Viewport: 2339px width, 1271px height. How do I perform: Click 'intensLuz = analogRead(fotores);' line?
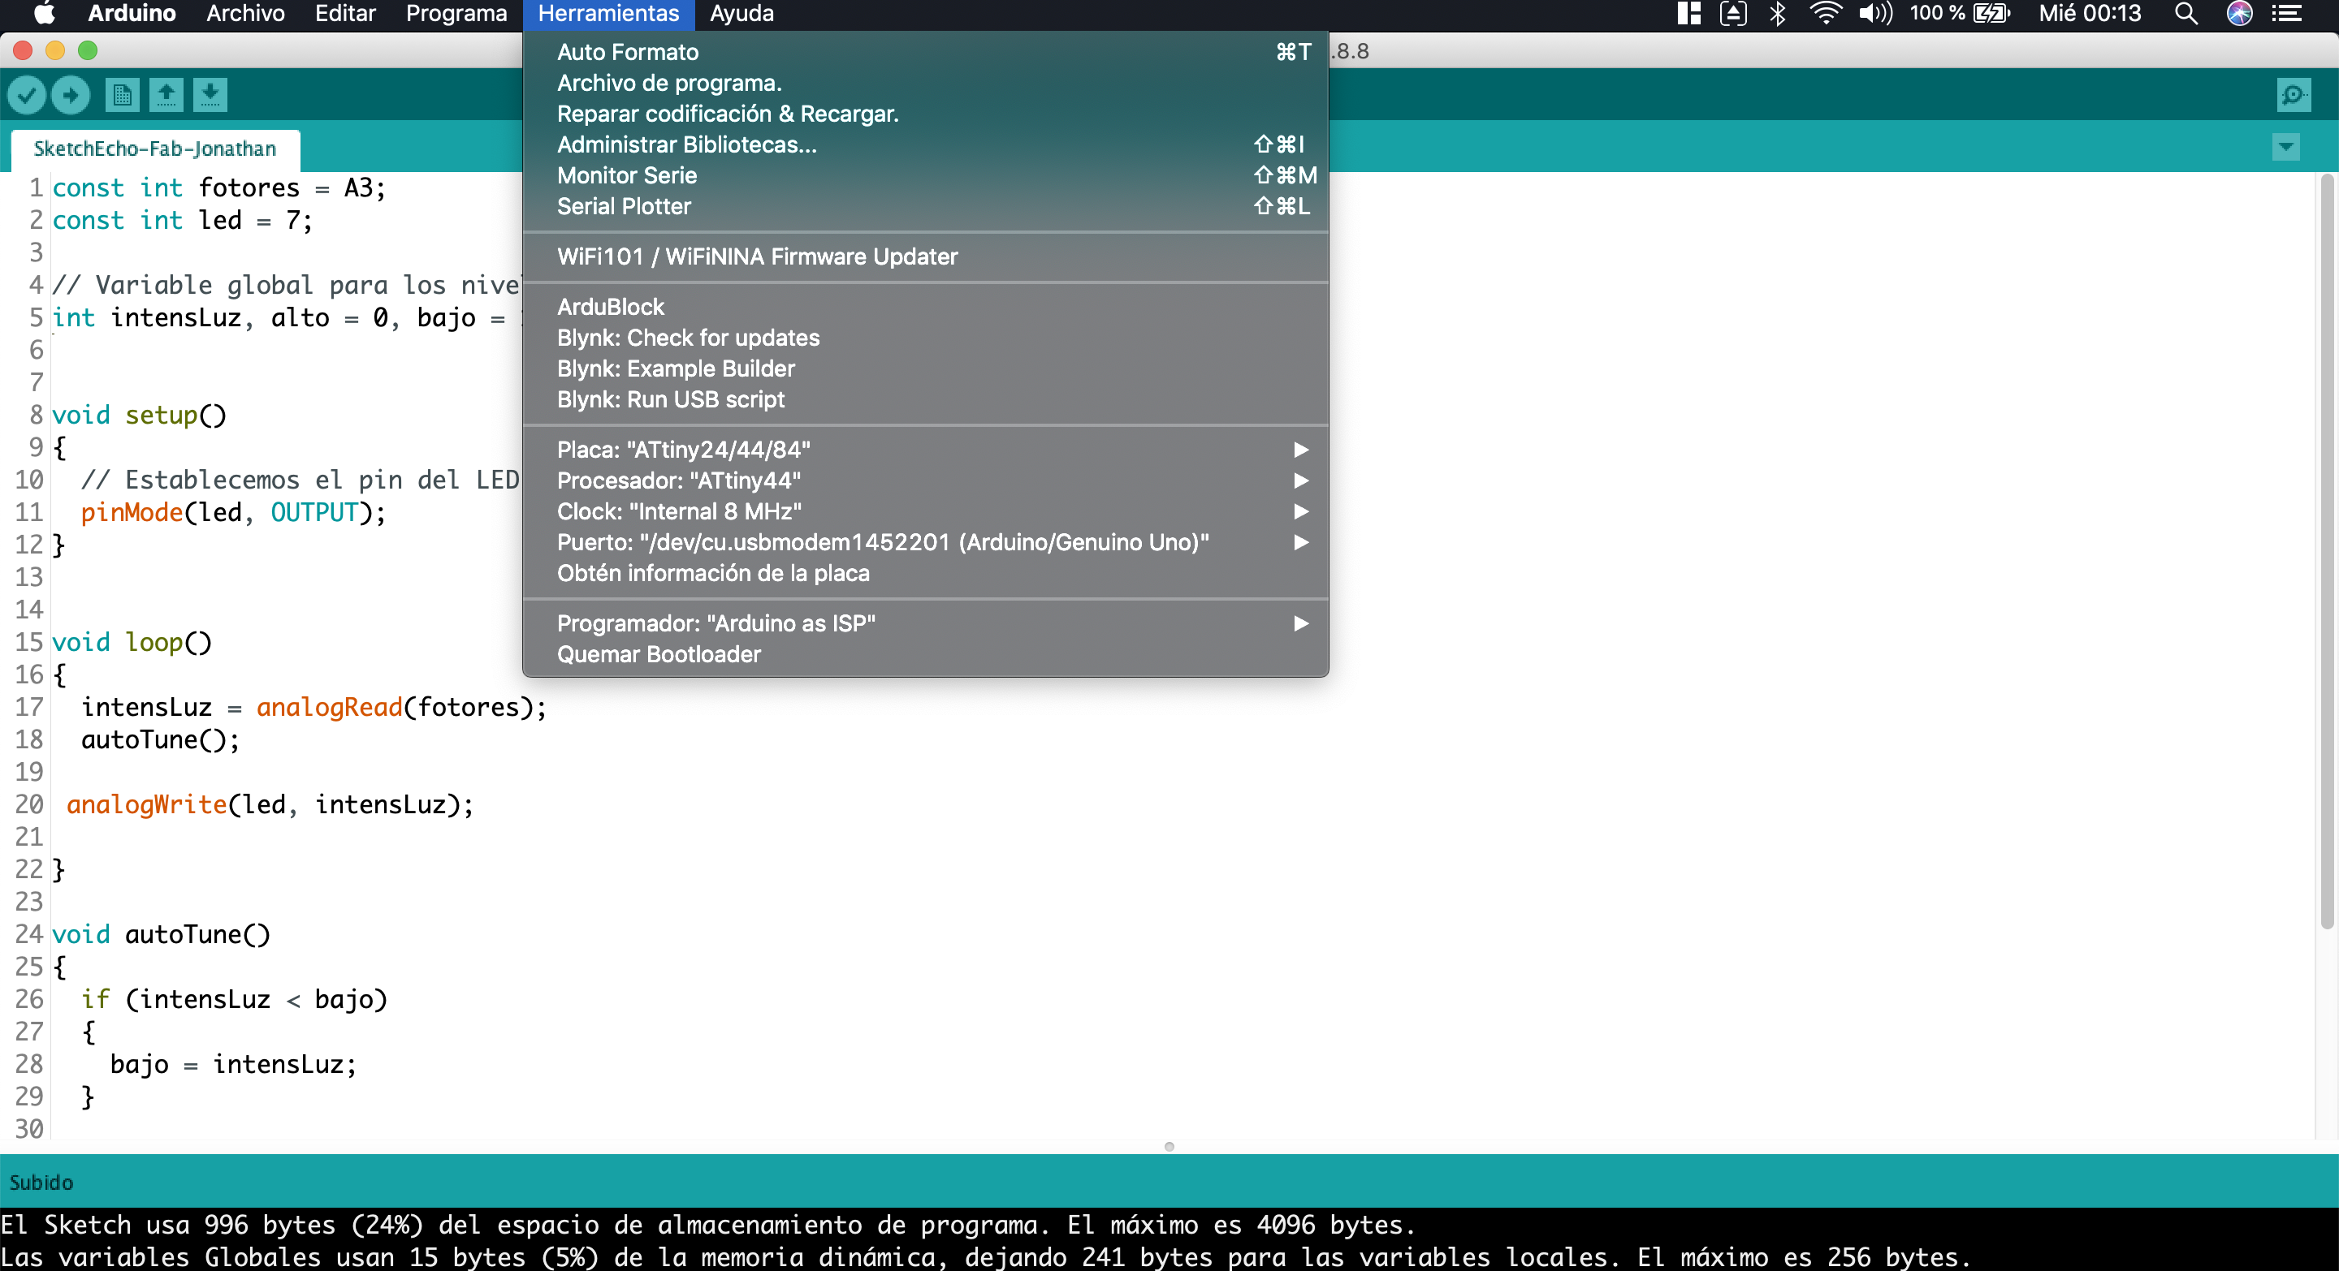[314, 707]
